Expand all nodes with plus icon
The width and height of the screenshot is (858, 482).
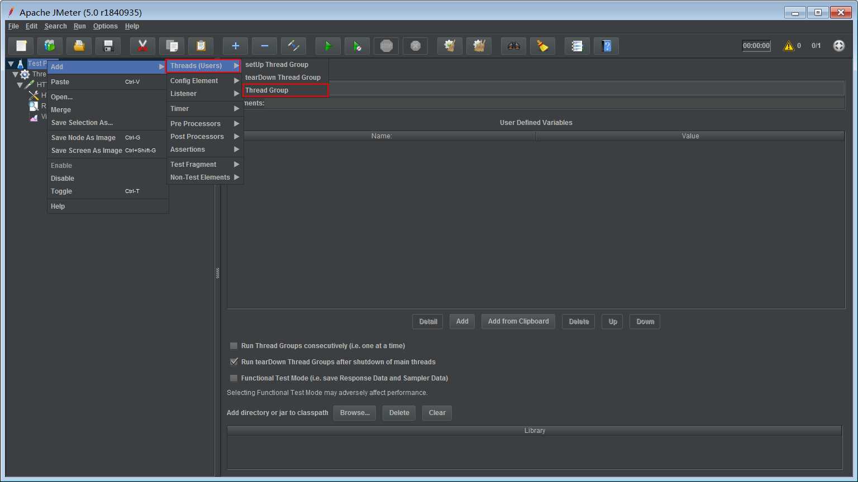pos(236,46)
